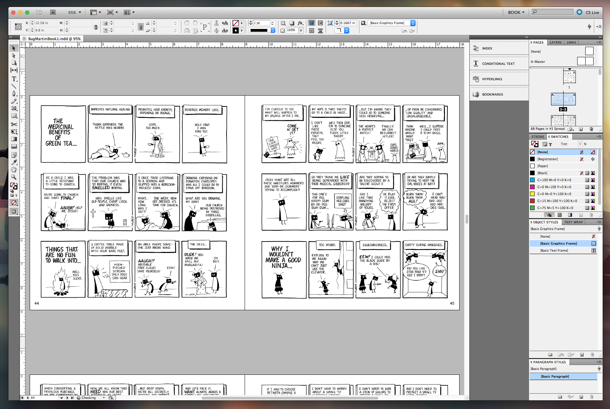Select the Hand tool
This screenshot has width=610, height=409.
(14, 170)
